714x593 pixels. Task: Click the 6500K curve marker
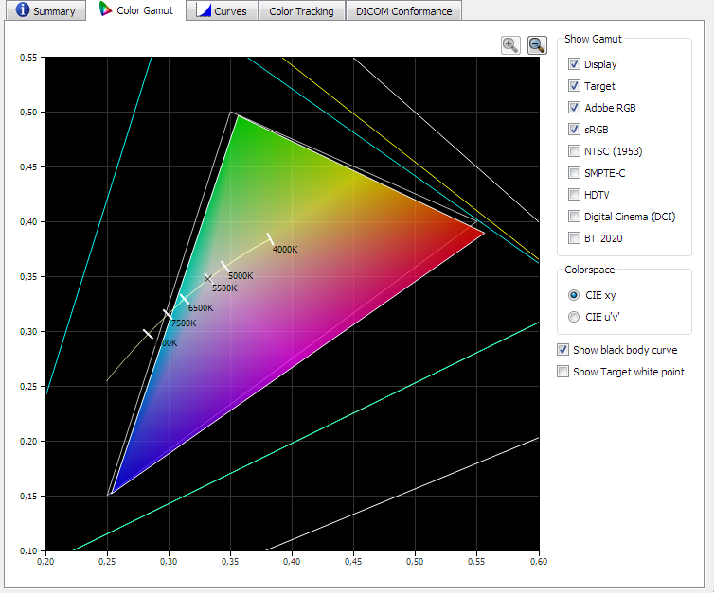point(184,299)
